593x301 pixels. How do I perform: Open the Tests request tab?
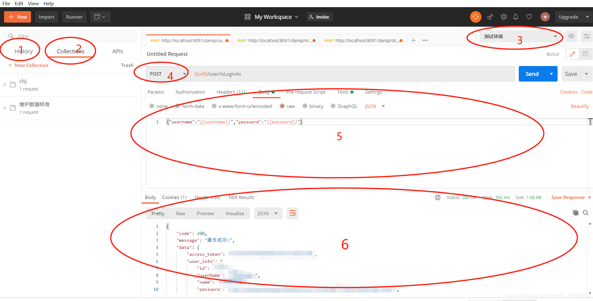345,92
